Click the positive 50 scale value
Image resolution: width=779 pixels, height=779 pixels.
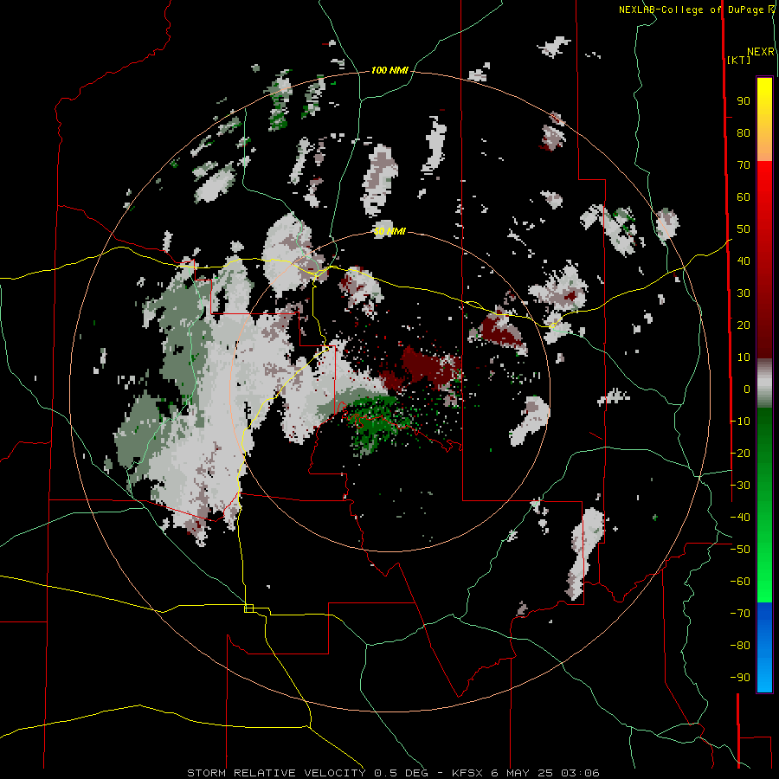(x=744, y=229)
